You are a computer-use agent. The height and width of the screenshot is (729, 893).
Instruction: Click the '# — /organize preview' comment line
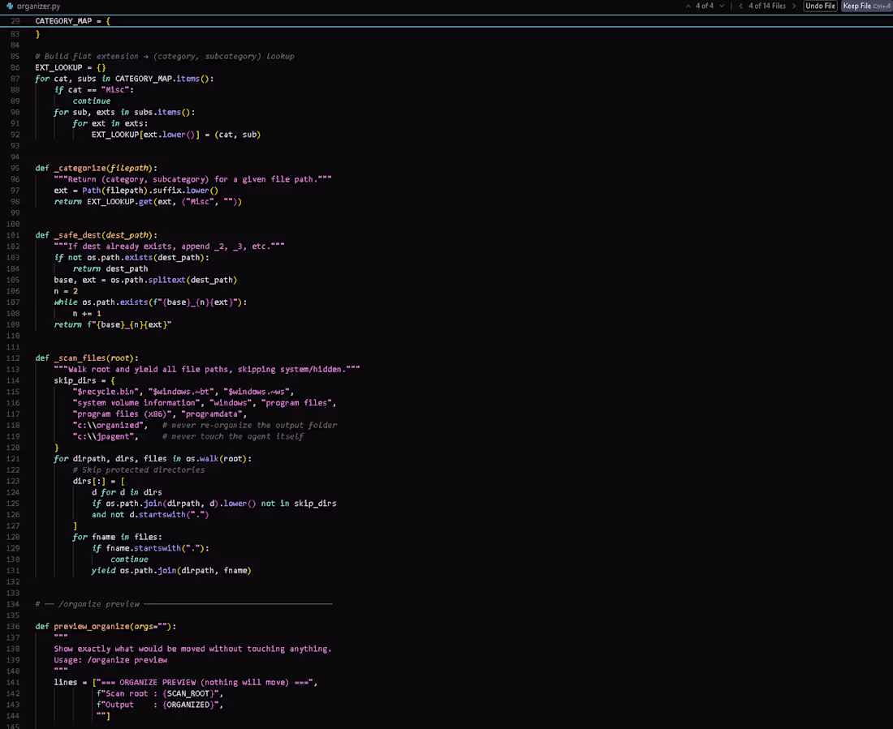click(x=183, y=604)
